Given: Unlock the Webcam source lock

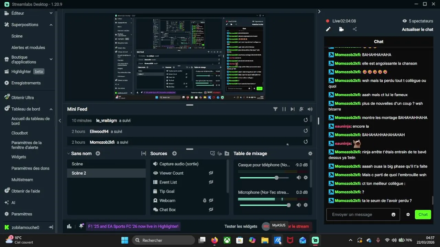Looking at the screenshot, I should (205, 200).
